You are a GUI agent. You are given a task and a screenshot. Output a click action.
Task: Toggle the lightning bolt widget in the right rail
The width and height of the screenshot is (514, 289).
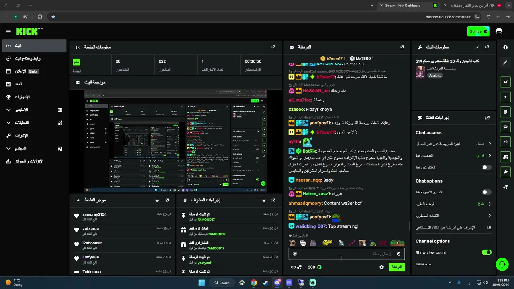[505, 97]
